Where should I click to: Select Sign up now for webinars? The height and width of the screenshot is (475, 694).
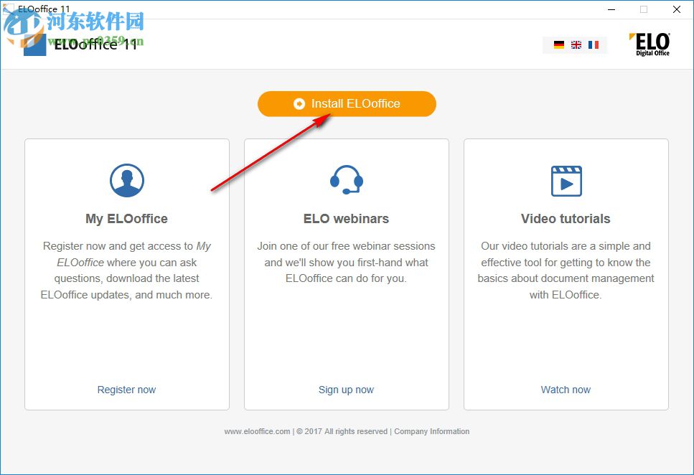pyautogui.click(x=347, y=390)
